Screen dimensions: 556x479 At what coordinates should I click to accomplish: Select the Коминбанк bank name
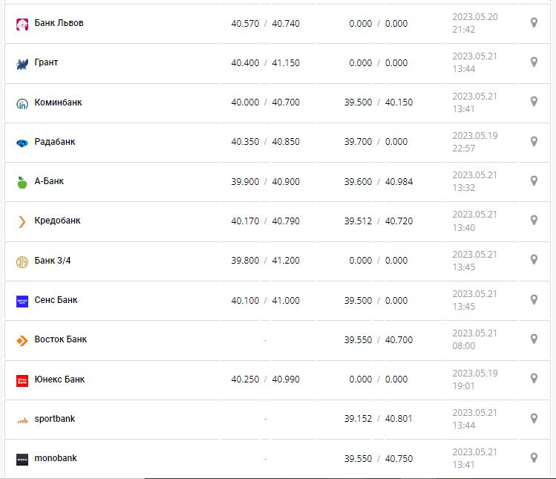[58, 102]
